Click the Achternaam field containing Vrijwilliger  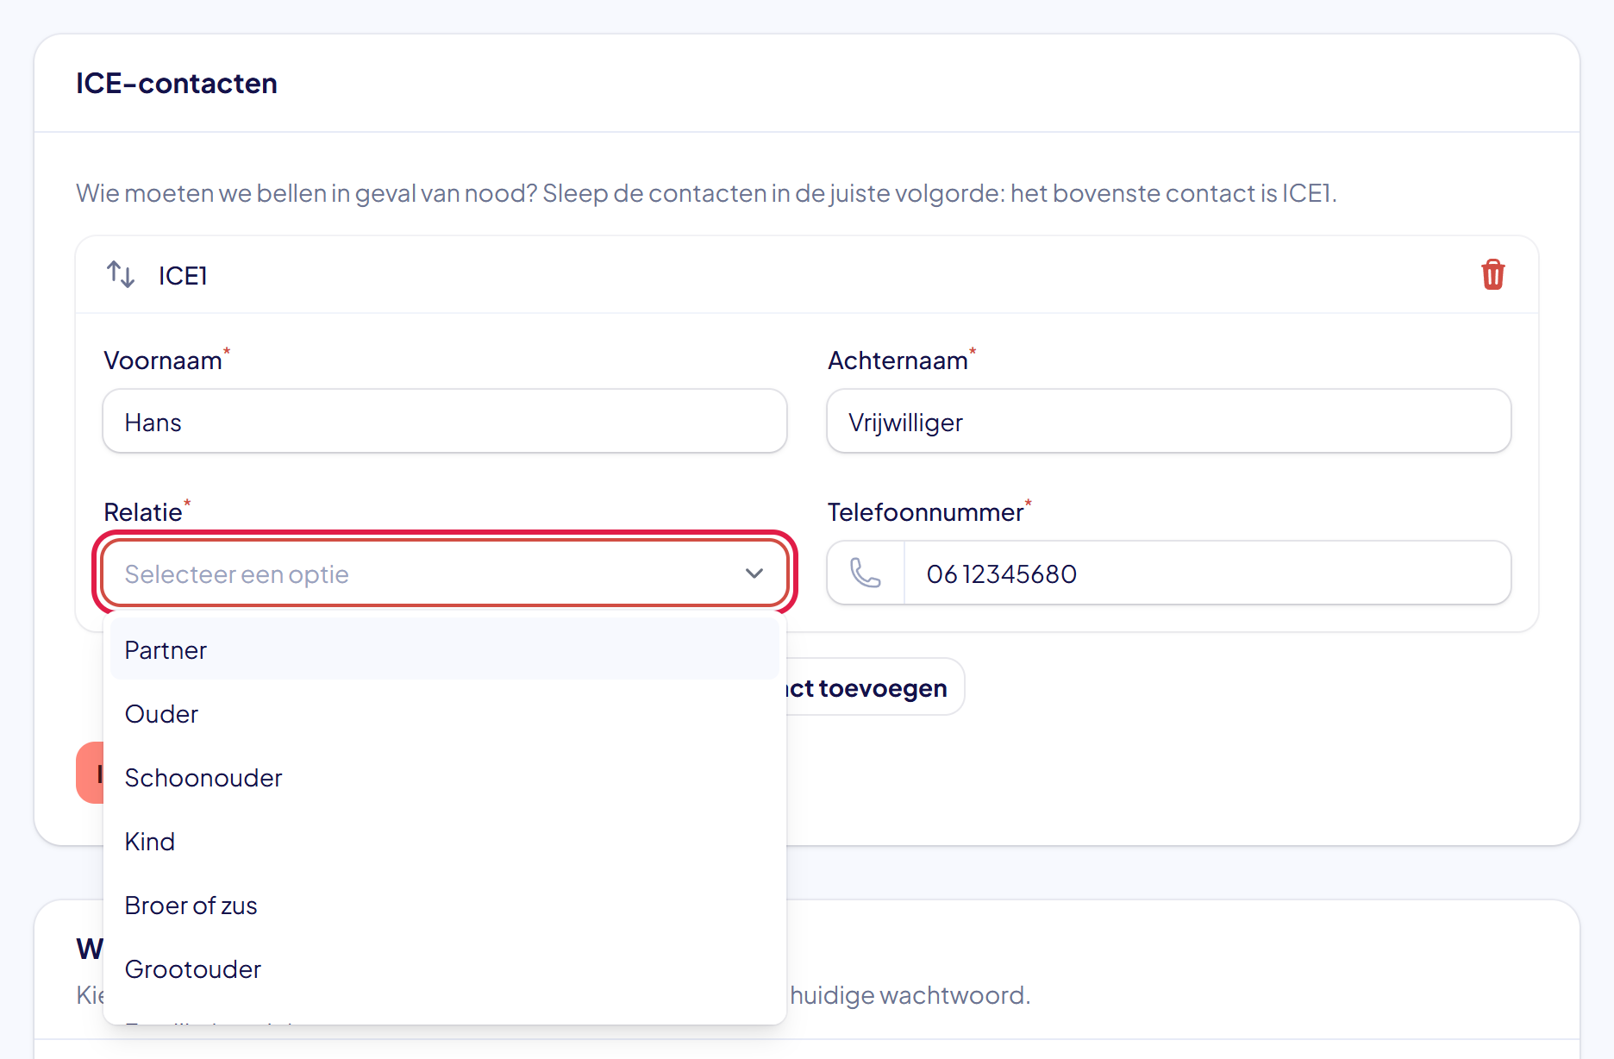pyautogui.click(x=1169, y=421)
